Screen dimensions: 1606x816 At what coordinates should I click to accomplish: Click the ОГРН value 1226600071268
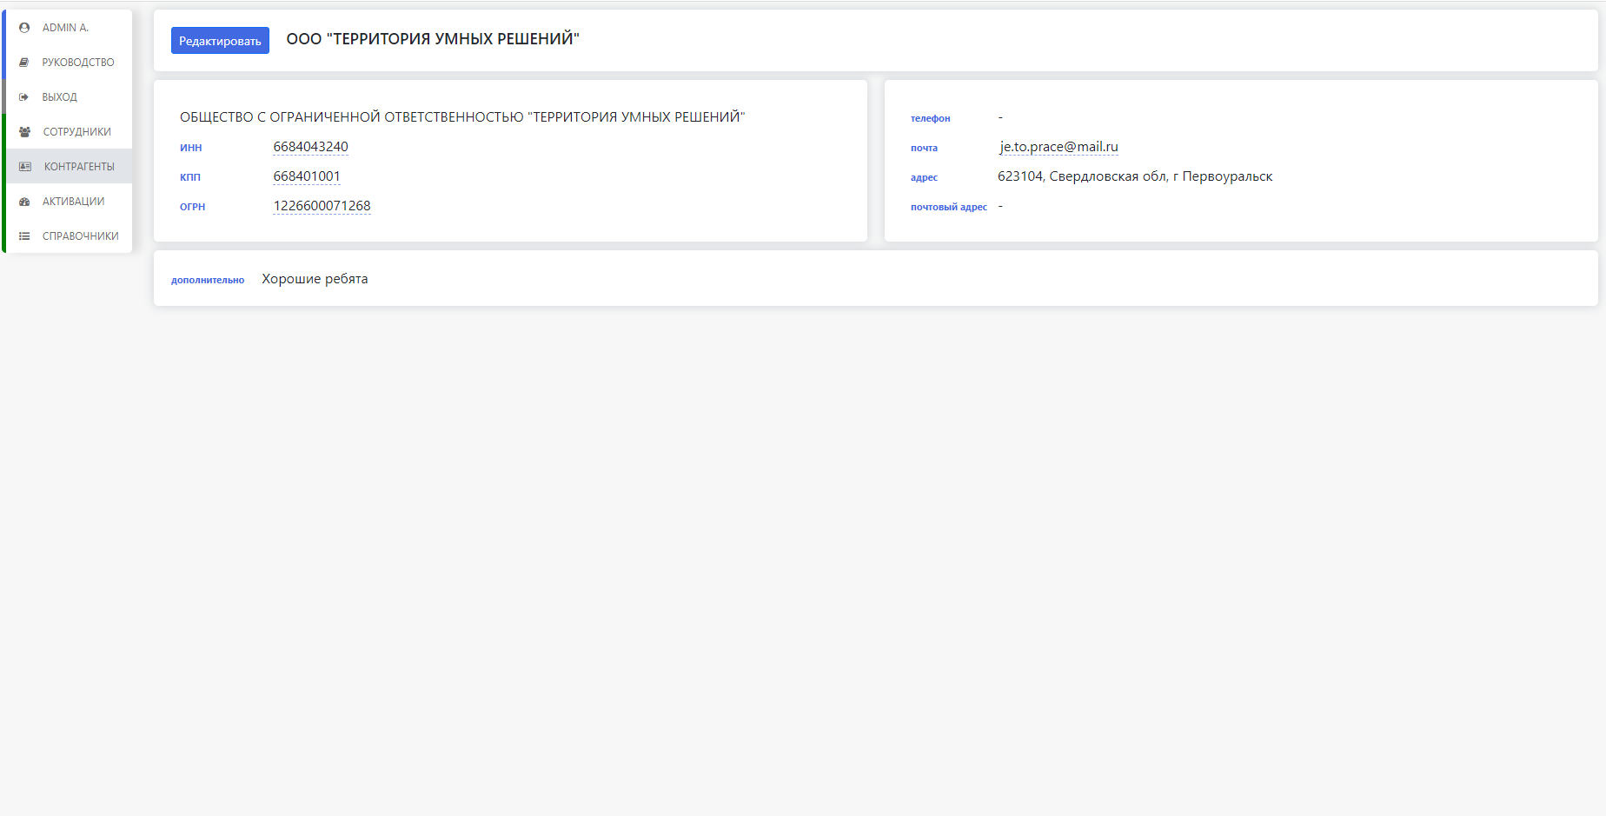click(322, 206)
